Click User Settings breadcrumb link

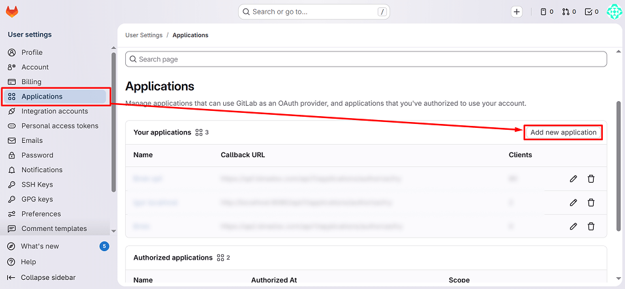144,35
